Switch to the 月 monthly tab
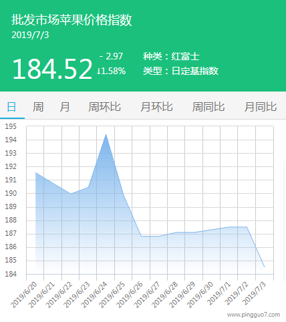The image size is (286, 322). 65,107
